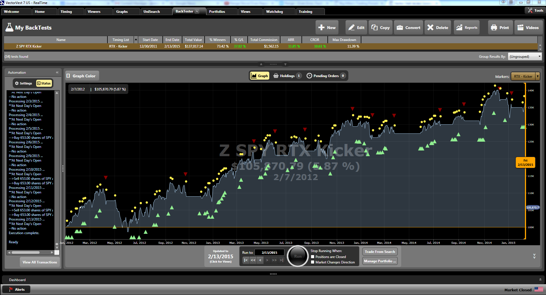Click View All Transactions

pyautogui.click(x=40, y=262)
